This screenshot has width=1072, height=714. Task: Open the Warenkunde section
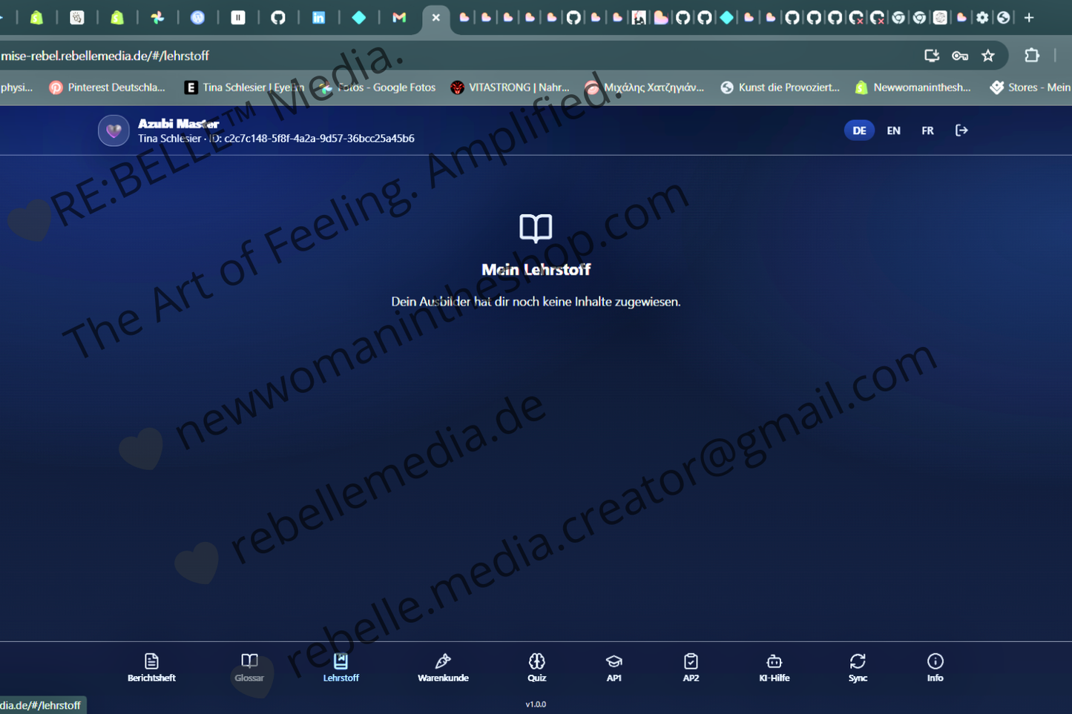point(443,667)
